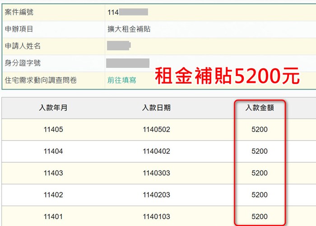316x226 pixels.
Task: Select the 11403 payment month cell
Action: click(x=53, y=173)
